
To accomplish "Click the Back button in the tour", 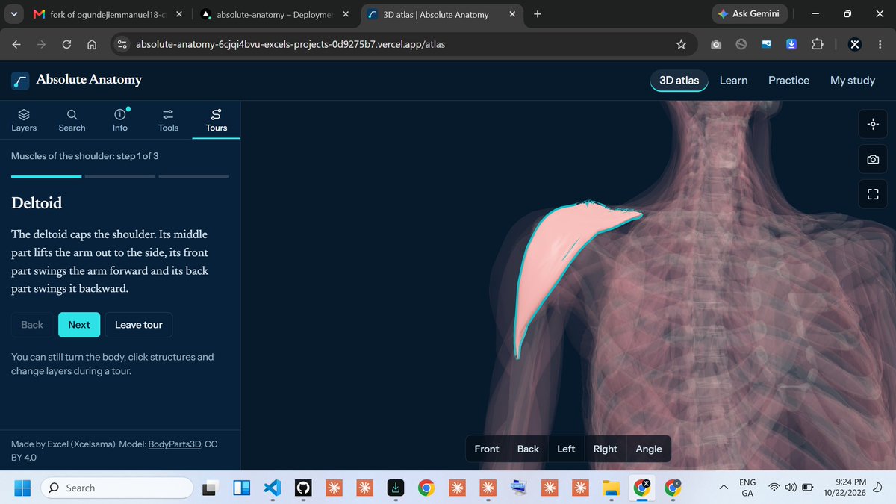I will click(x=32, y=325).
